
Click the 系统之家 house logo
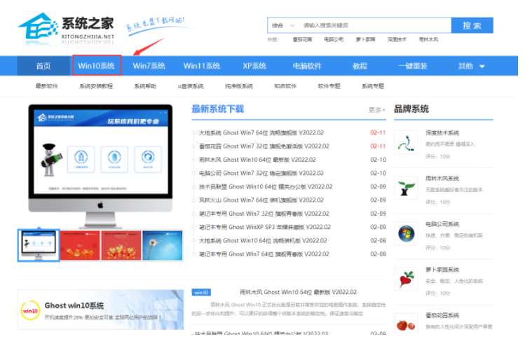click(38, 29)
